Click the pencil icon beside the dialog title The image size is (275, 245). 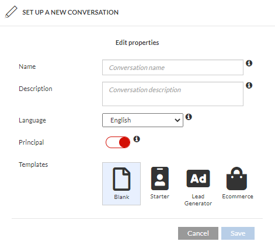pyautogui.click(x=11, y=12)
